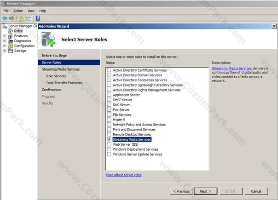Image resolution: width=278 pixels, height=200 pixels.
Task: Click the Forward arrow toolbar icon
Action: [12, 18]
